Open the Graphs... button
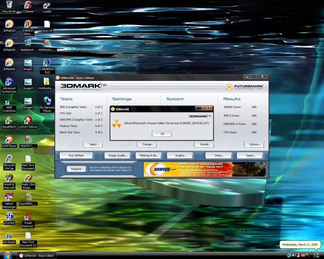 click(180, 156)
